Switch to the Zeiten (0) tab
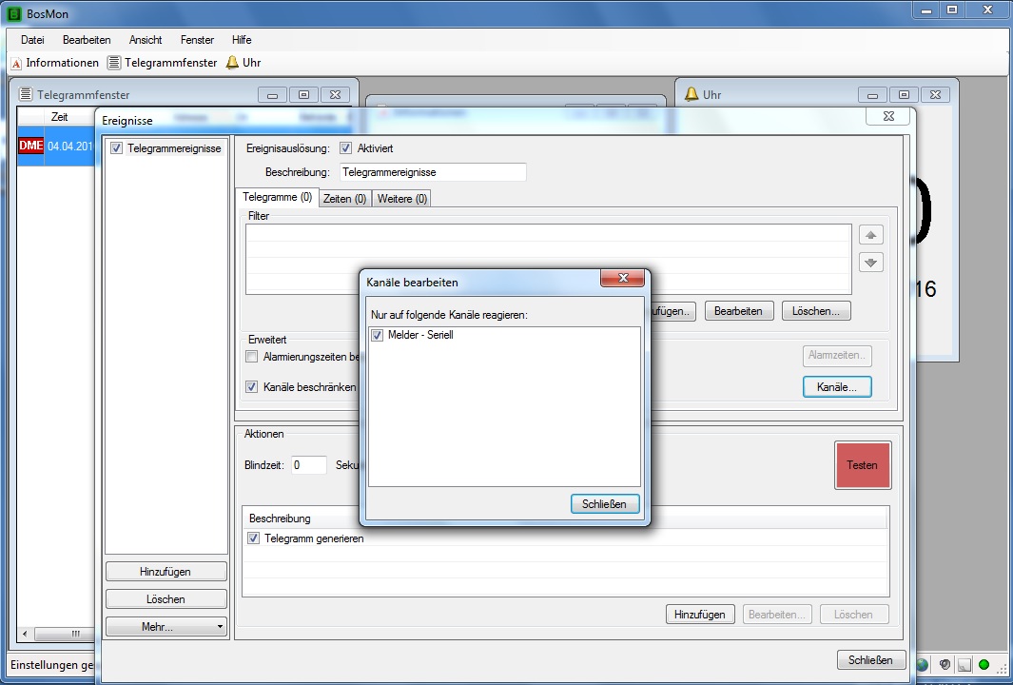Image resolution: width=1013 pixels, height=685 pixels. (x=344, y=199)
